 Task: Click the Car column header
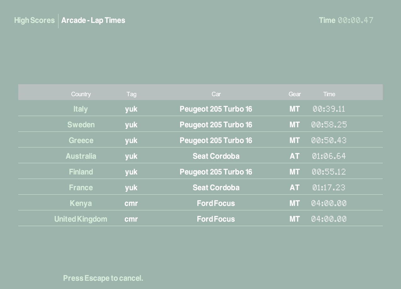[216, 94]
